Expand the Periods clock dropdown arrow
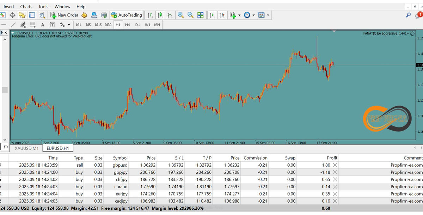This screenshot has width=423, height=215. click(x=253, y=15)
